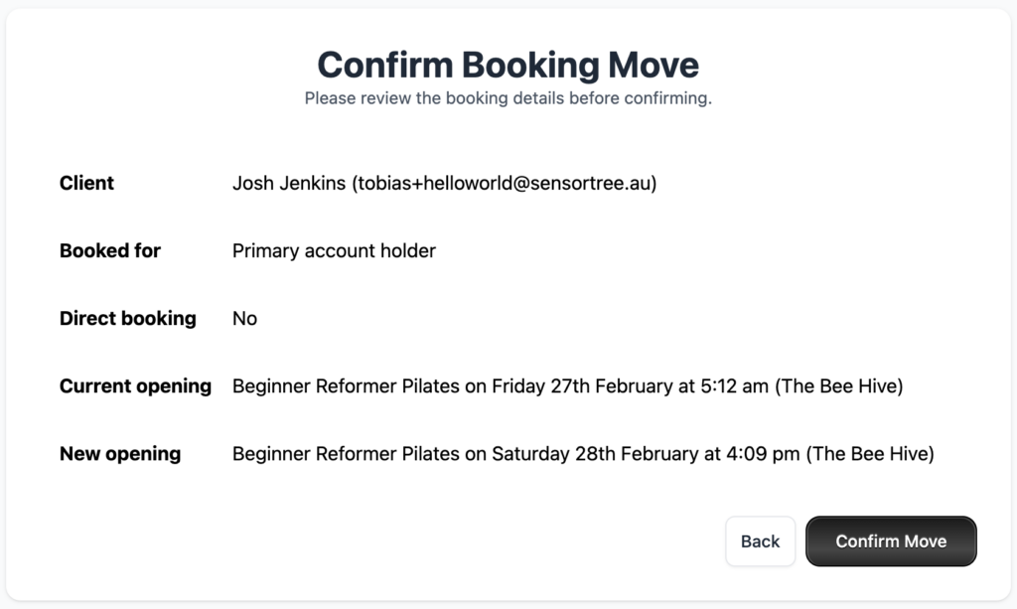Click the Confirm Booking Move heading
The width and height of the screenshot is (1017, 609).
(x=508, y=65)
